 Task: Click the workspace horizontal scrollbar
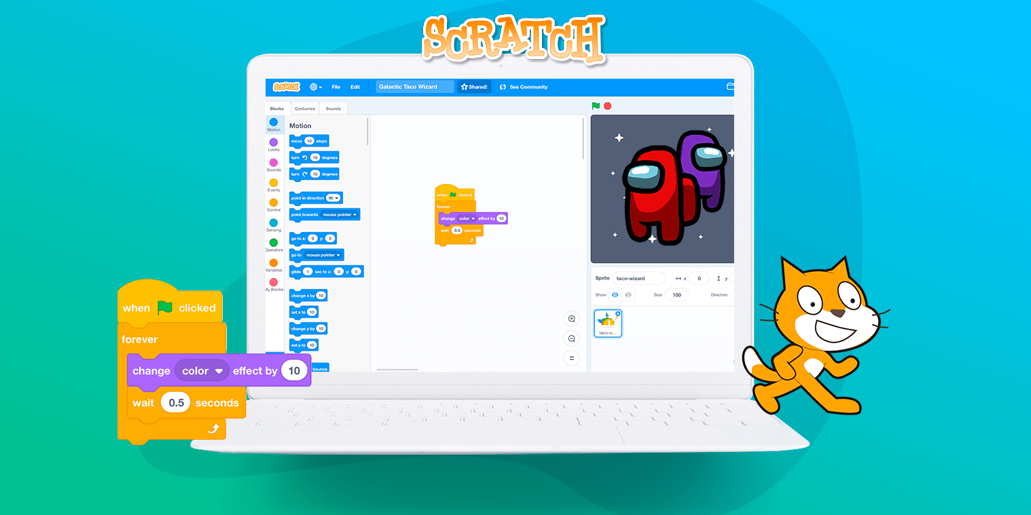coord(397,370)
